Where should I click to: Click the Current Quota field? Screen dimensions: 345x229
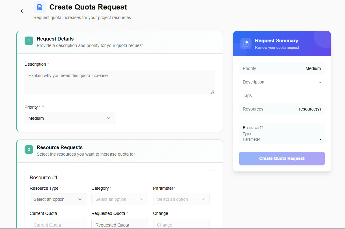(x=58, y=224)
